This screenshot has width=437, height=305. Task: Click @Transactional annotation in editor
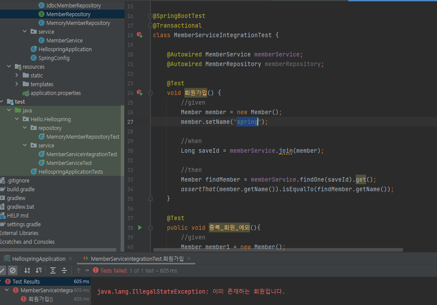pyautogui.click(x=177, y=26)
